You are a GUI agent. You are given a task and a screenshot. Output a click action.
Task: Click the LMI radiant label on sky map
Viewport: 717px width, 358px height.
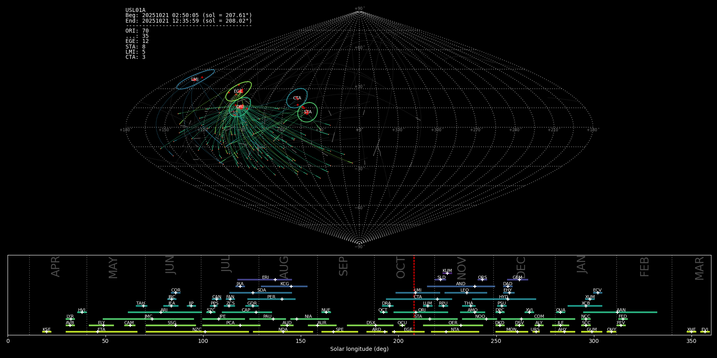pos(195,80)
